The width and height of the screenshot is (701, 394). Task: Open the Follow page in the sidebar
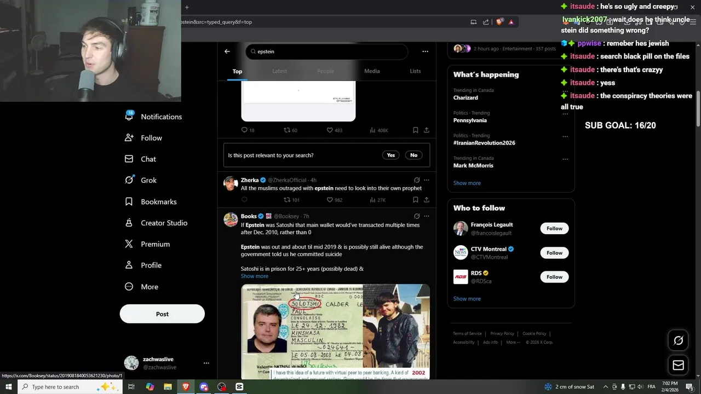(x=143, y=138)
